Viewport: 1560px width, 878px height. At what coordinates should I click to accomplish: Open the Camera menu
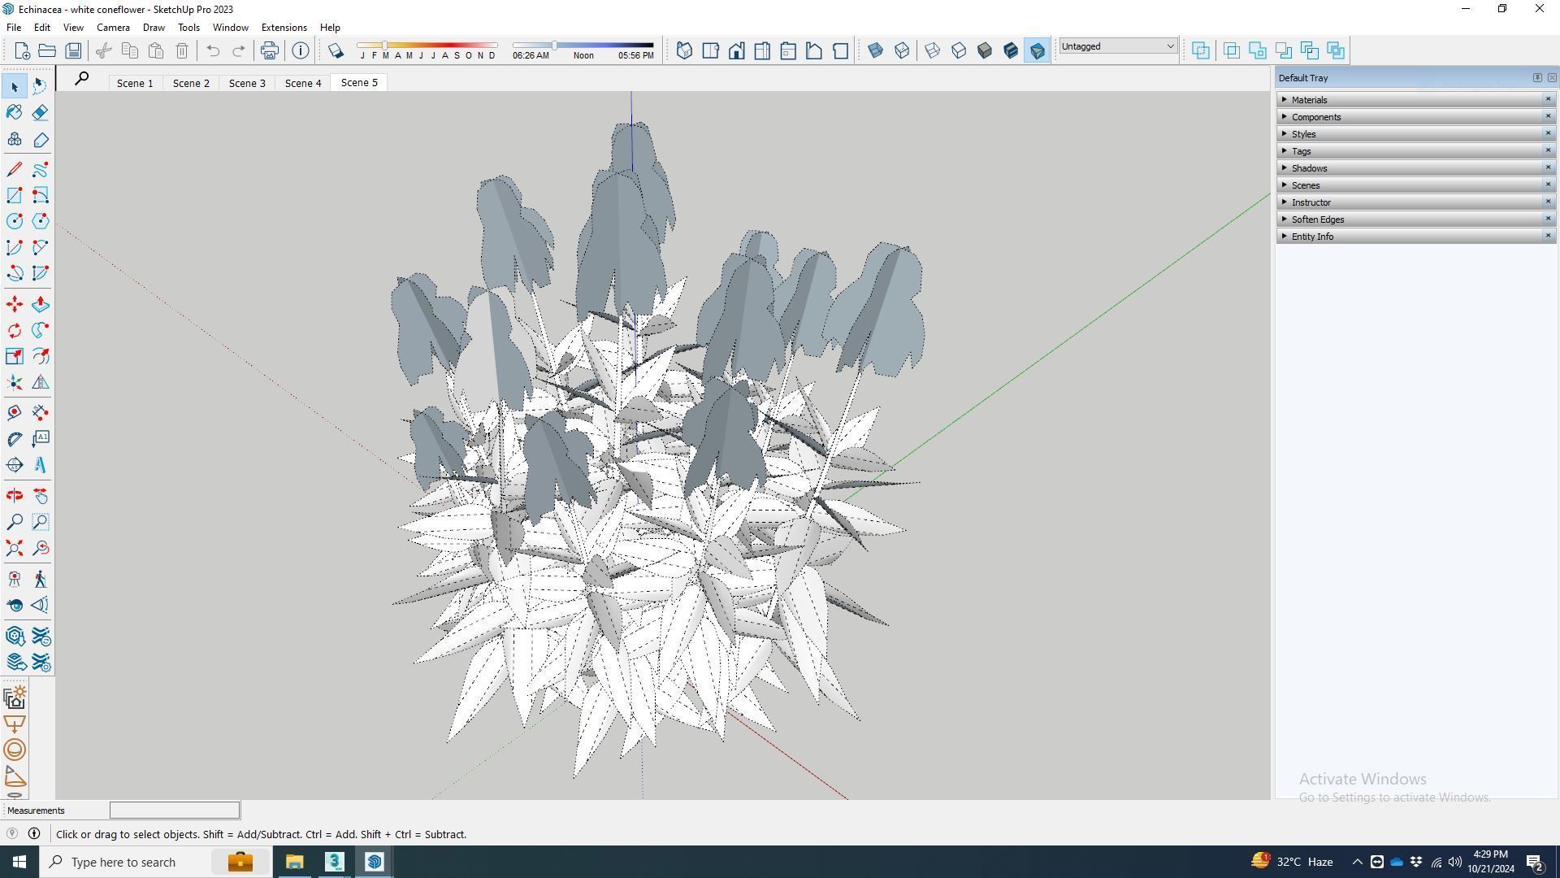(x=113, y=27)
